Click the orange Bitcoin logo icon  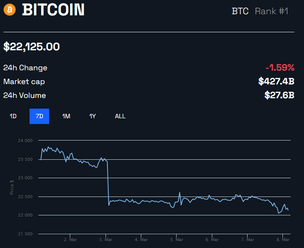pos(10,10)
